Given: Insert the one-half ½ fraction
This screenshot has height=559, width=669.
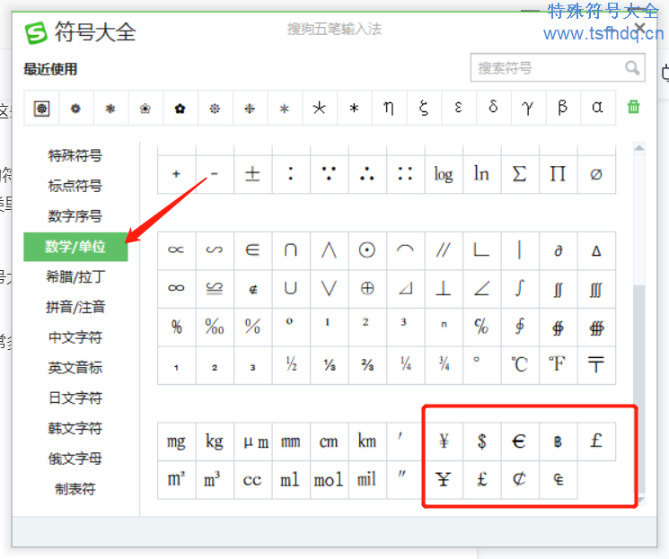Looking at the screenshot, I should point(291,365).
